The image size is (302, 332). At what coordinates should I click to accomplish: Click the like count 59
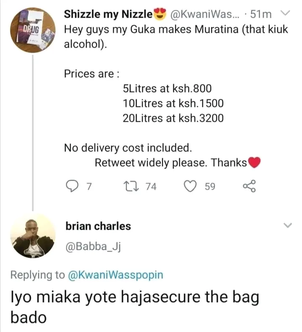pyautogui.click(x=210, y=186)
